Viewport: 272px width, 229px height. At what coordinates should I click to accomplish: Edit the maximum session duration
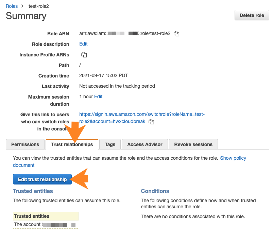point(98,96)
